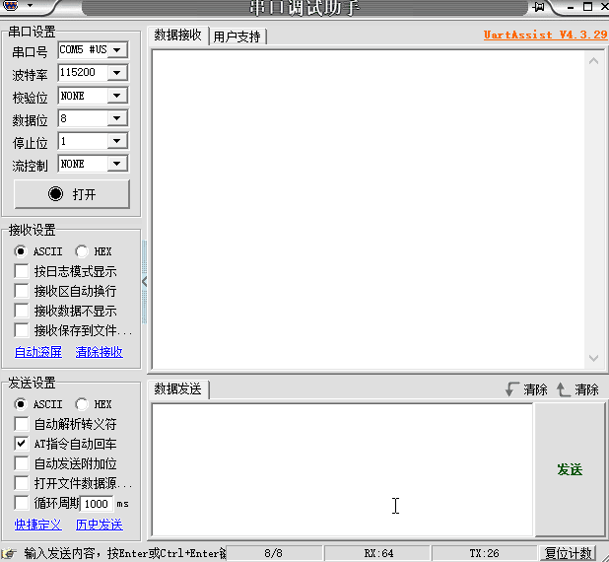Click the receive area scrollbar down arrow
Image resolution: width=609 pixels, height=562 pixels.
pyautogui.click(x=593, y=359)
